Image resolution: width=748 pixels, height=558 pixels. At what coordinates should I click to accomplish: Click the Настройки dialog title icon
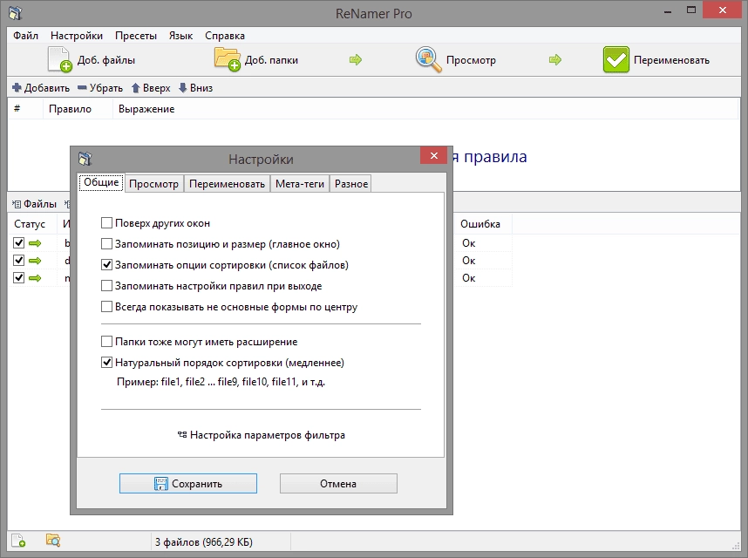point(85,159)
